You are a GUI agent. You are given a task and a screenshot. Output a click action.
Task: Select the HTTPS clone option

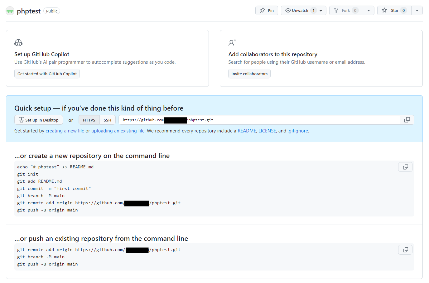(x=89, y=120)
